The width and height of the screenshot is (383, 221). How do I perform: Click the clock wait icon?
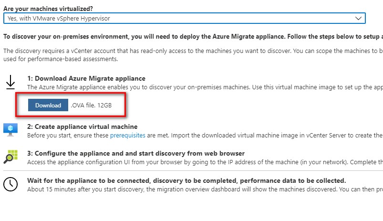point(10,184)
